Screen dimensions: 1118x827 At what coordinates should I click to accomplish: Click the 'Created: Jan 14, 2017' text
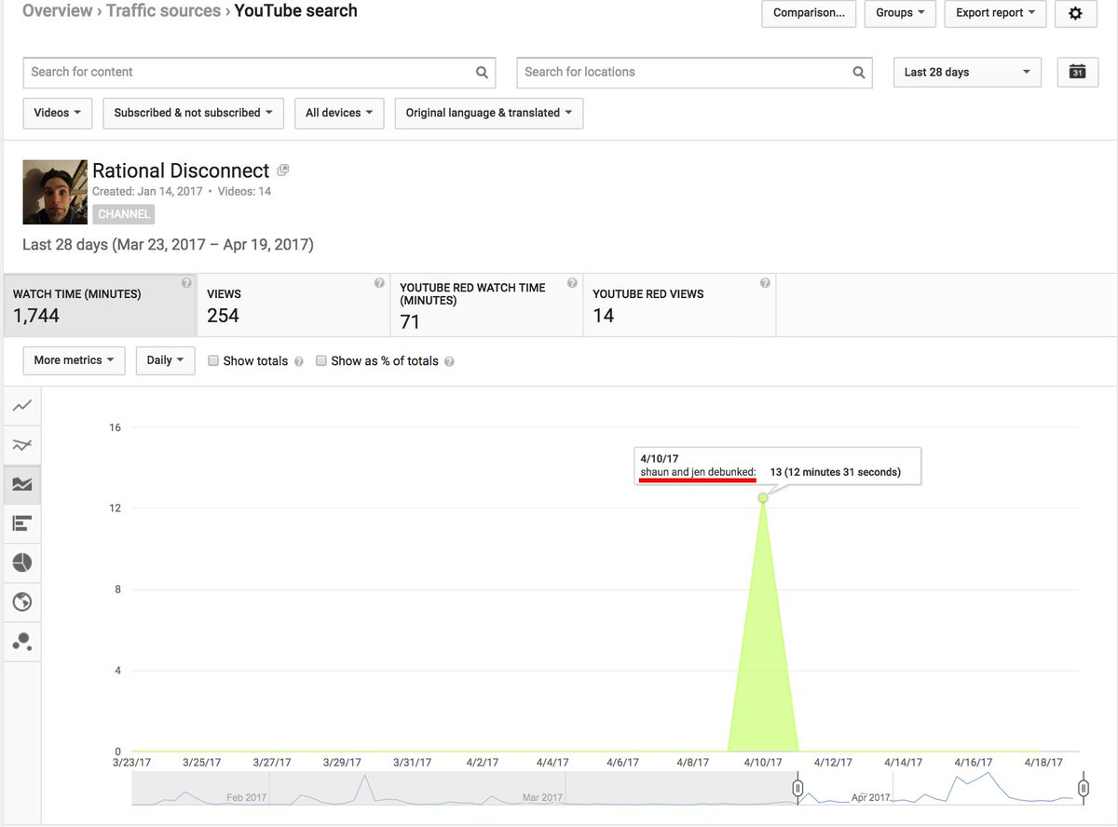146,191
